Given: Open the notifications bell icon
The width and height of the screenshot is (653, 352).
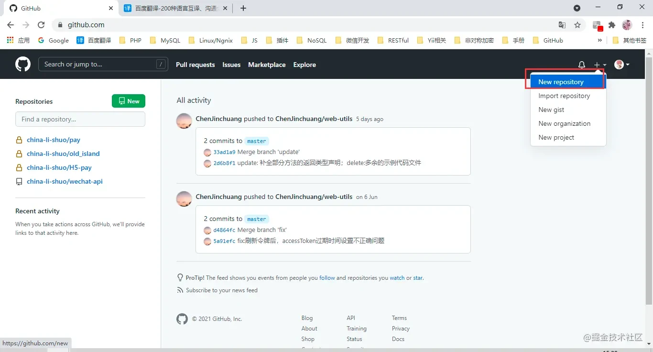Looking at the screenshot, I should point(581,65).
